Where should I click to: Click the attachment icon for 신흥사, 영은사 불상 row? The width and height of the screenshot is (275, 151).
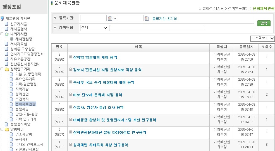point(71,107)
